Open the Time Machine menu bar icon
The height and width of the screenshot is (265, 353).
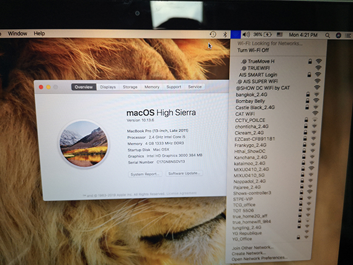tap(213, 34)
